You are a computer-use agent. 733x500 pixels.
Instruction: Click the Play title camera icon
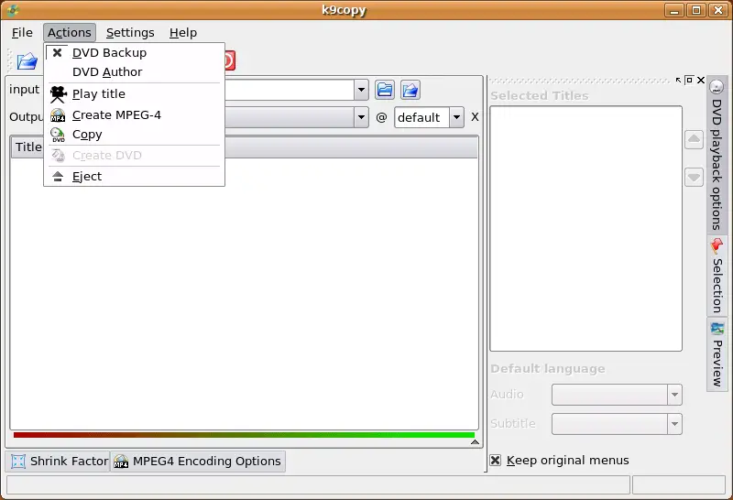click(59, 94)
